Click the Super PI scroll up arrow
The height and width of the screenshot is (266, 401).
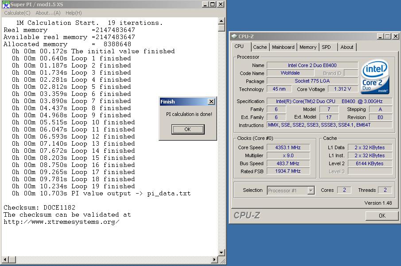click(x=222, y=21)
